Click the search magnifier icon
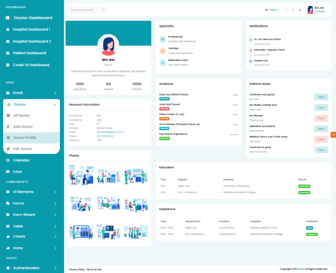 click(103, 10)
